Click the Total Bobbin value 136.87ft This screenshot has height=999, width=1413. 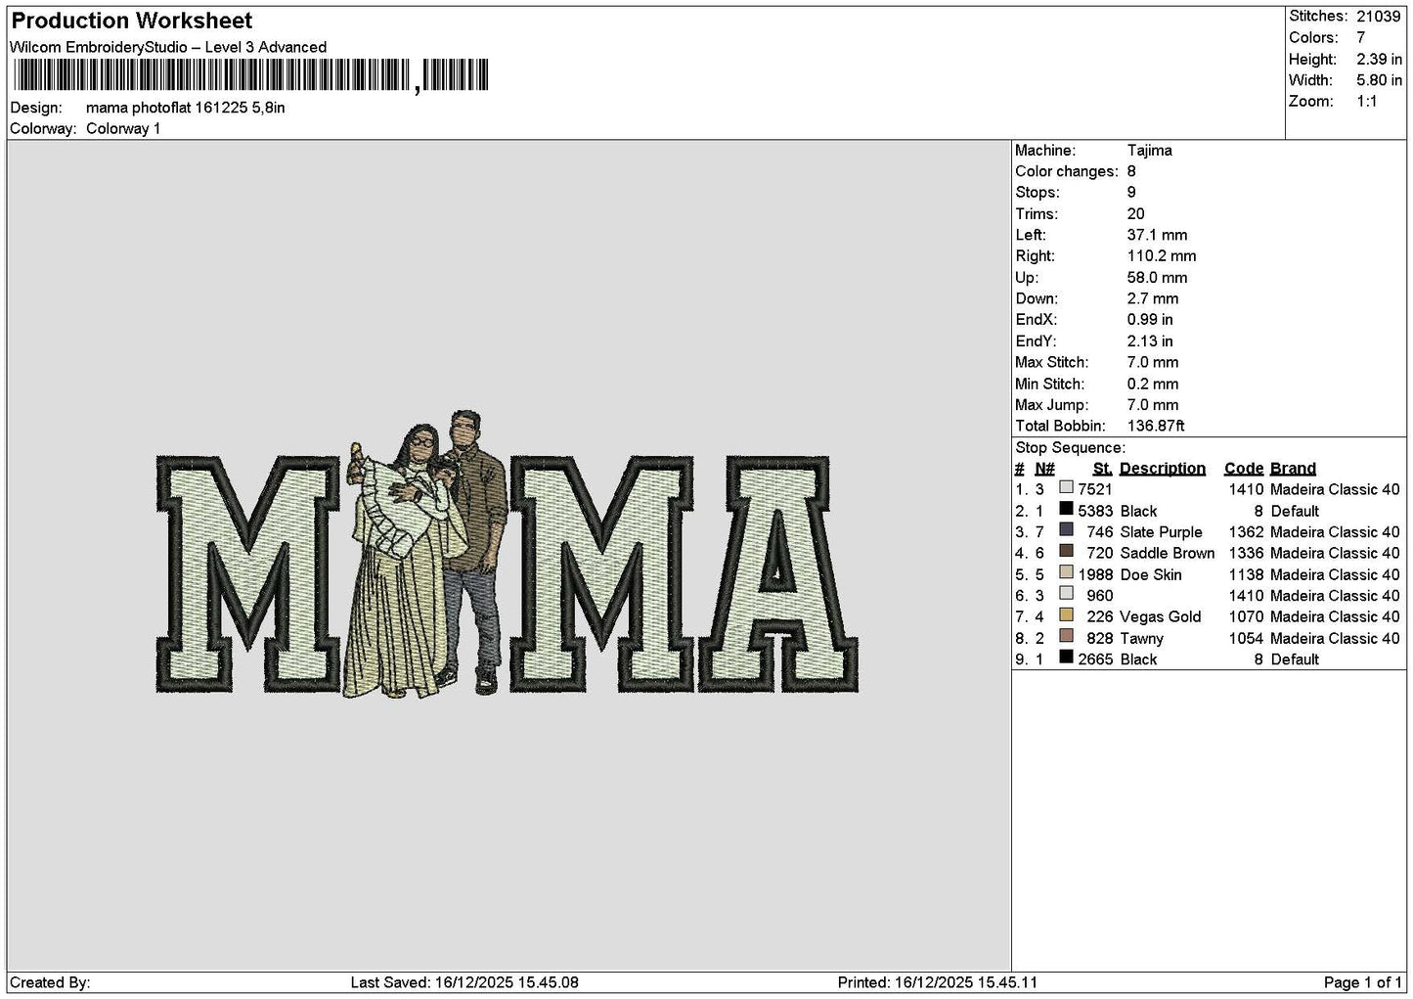pyautogui.click(x=1156, y=427)
